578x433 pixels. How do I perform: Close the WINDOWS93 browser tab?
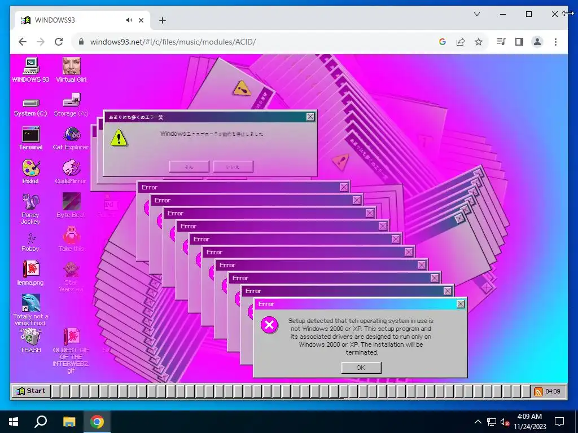[x=141, y=20]
